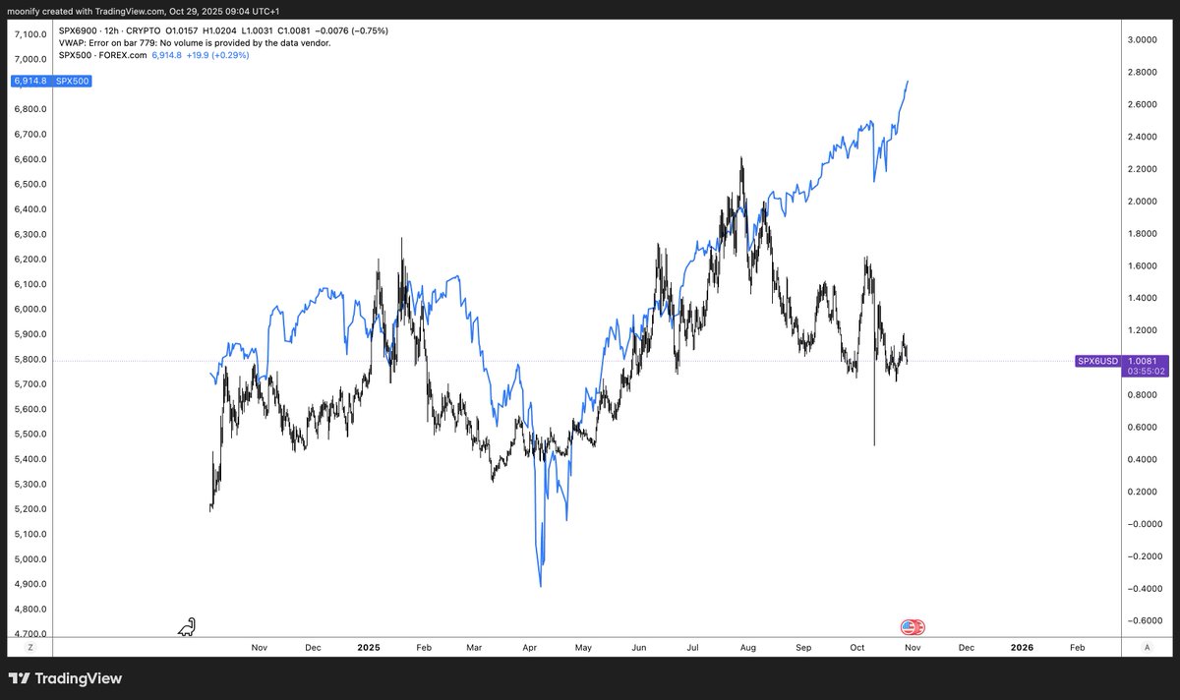1180x700 pixels.
Task: Click the Aug label on time axis
Action: pos(748,648)
